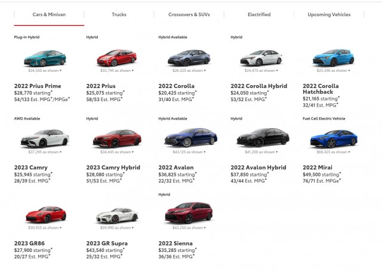Open the Trucks tab

(x=119, y=14)
